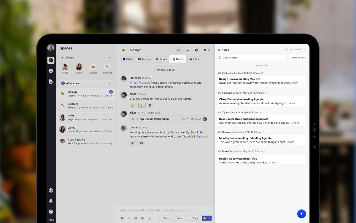
Task: Open the send button dropdown arrow
Action: (209, 218)
